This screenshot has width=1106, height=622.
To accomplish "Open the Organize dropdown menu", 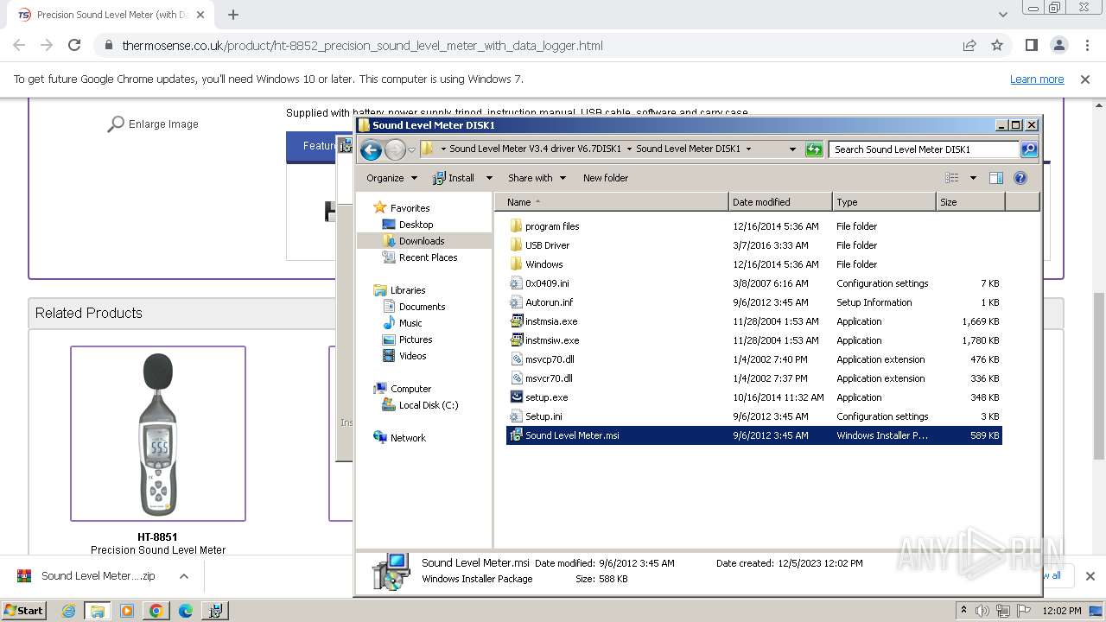I will click(391, 178).
